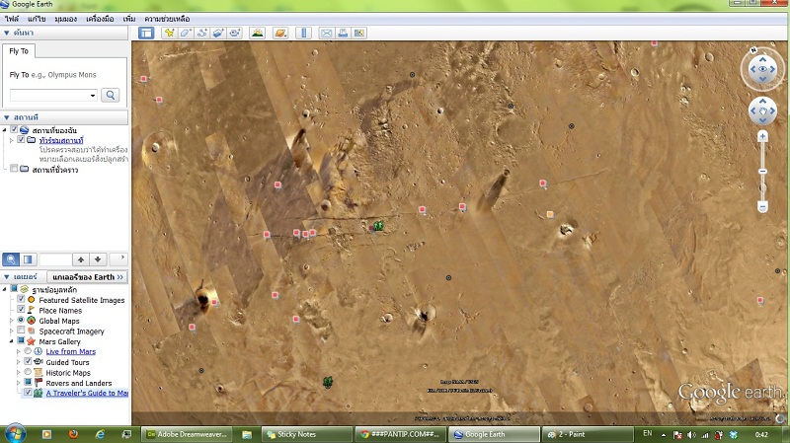Select the Global Maps radio button
The height and width of the screenshot is (443, 790).
(x=21, y=320)
